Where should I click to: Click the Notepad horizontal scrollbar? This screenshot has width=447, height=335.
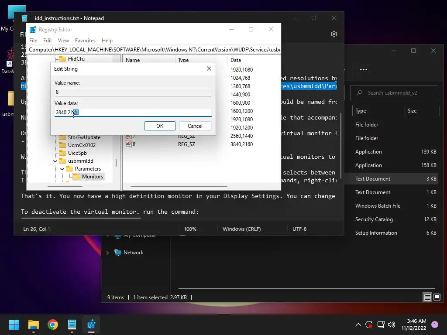[81, 218]
